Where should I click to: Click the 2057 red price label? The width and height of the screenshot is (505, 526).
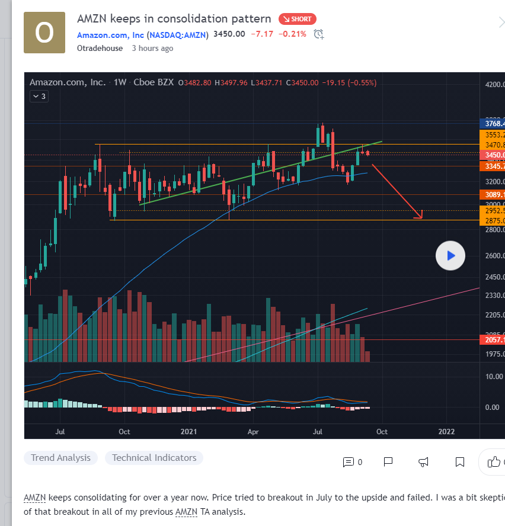coord(492,340)
